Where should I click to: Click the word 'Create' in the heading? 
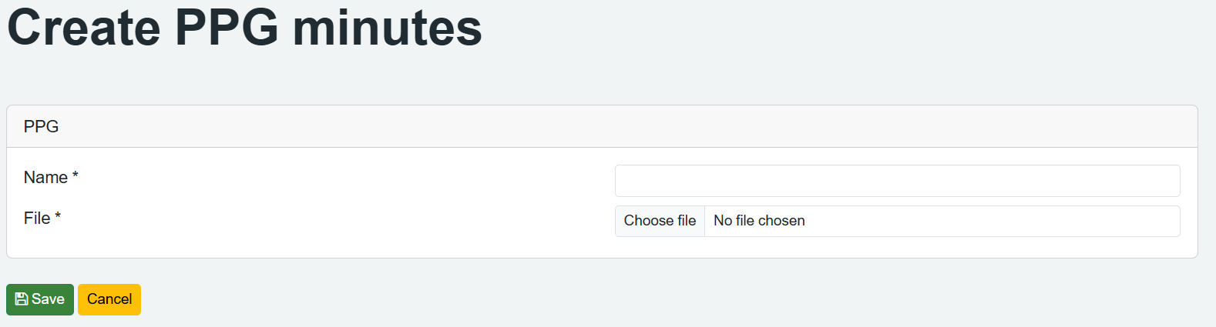pyautogui.click(x=84, y=28)
